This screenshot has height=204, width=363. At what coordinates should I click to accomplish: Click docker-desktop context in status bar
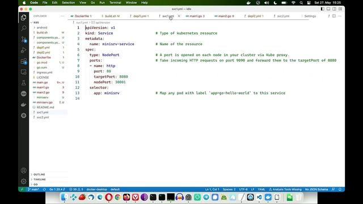click(x=97, y=189)
